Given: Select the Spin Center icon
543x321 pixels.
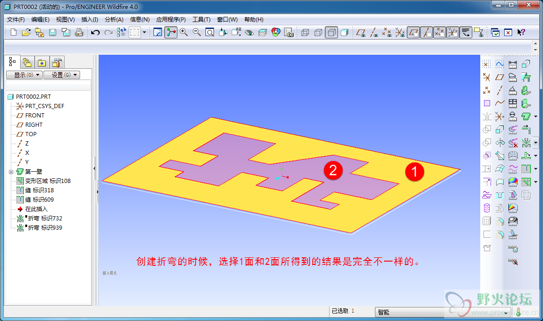Looking at the screenshot, I should [171, 32].
